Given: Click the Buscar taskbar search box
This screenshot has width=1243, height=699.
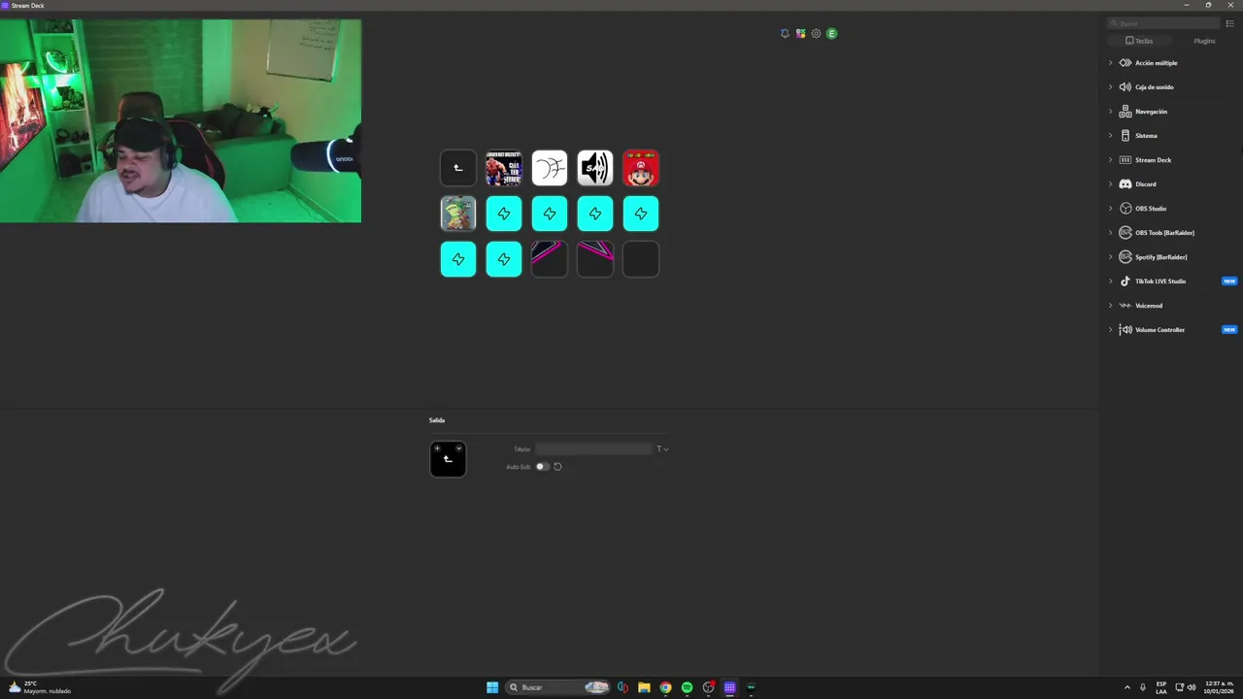Looking at the screenshot, I should 558,687.
